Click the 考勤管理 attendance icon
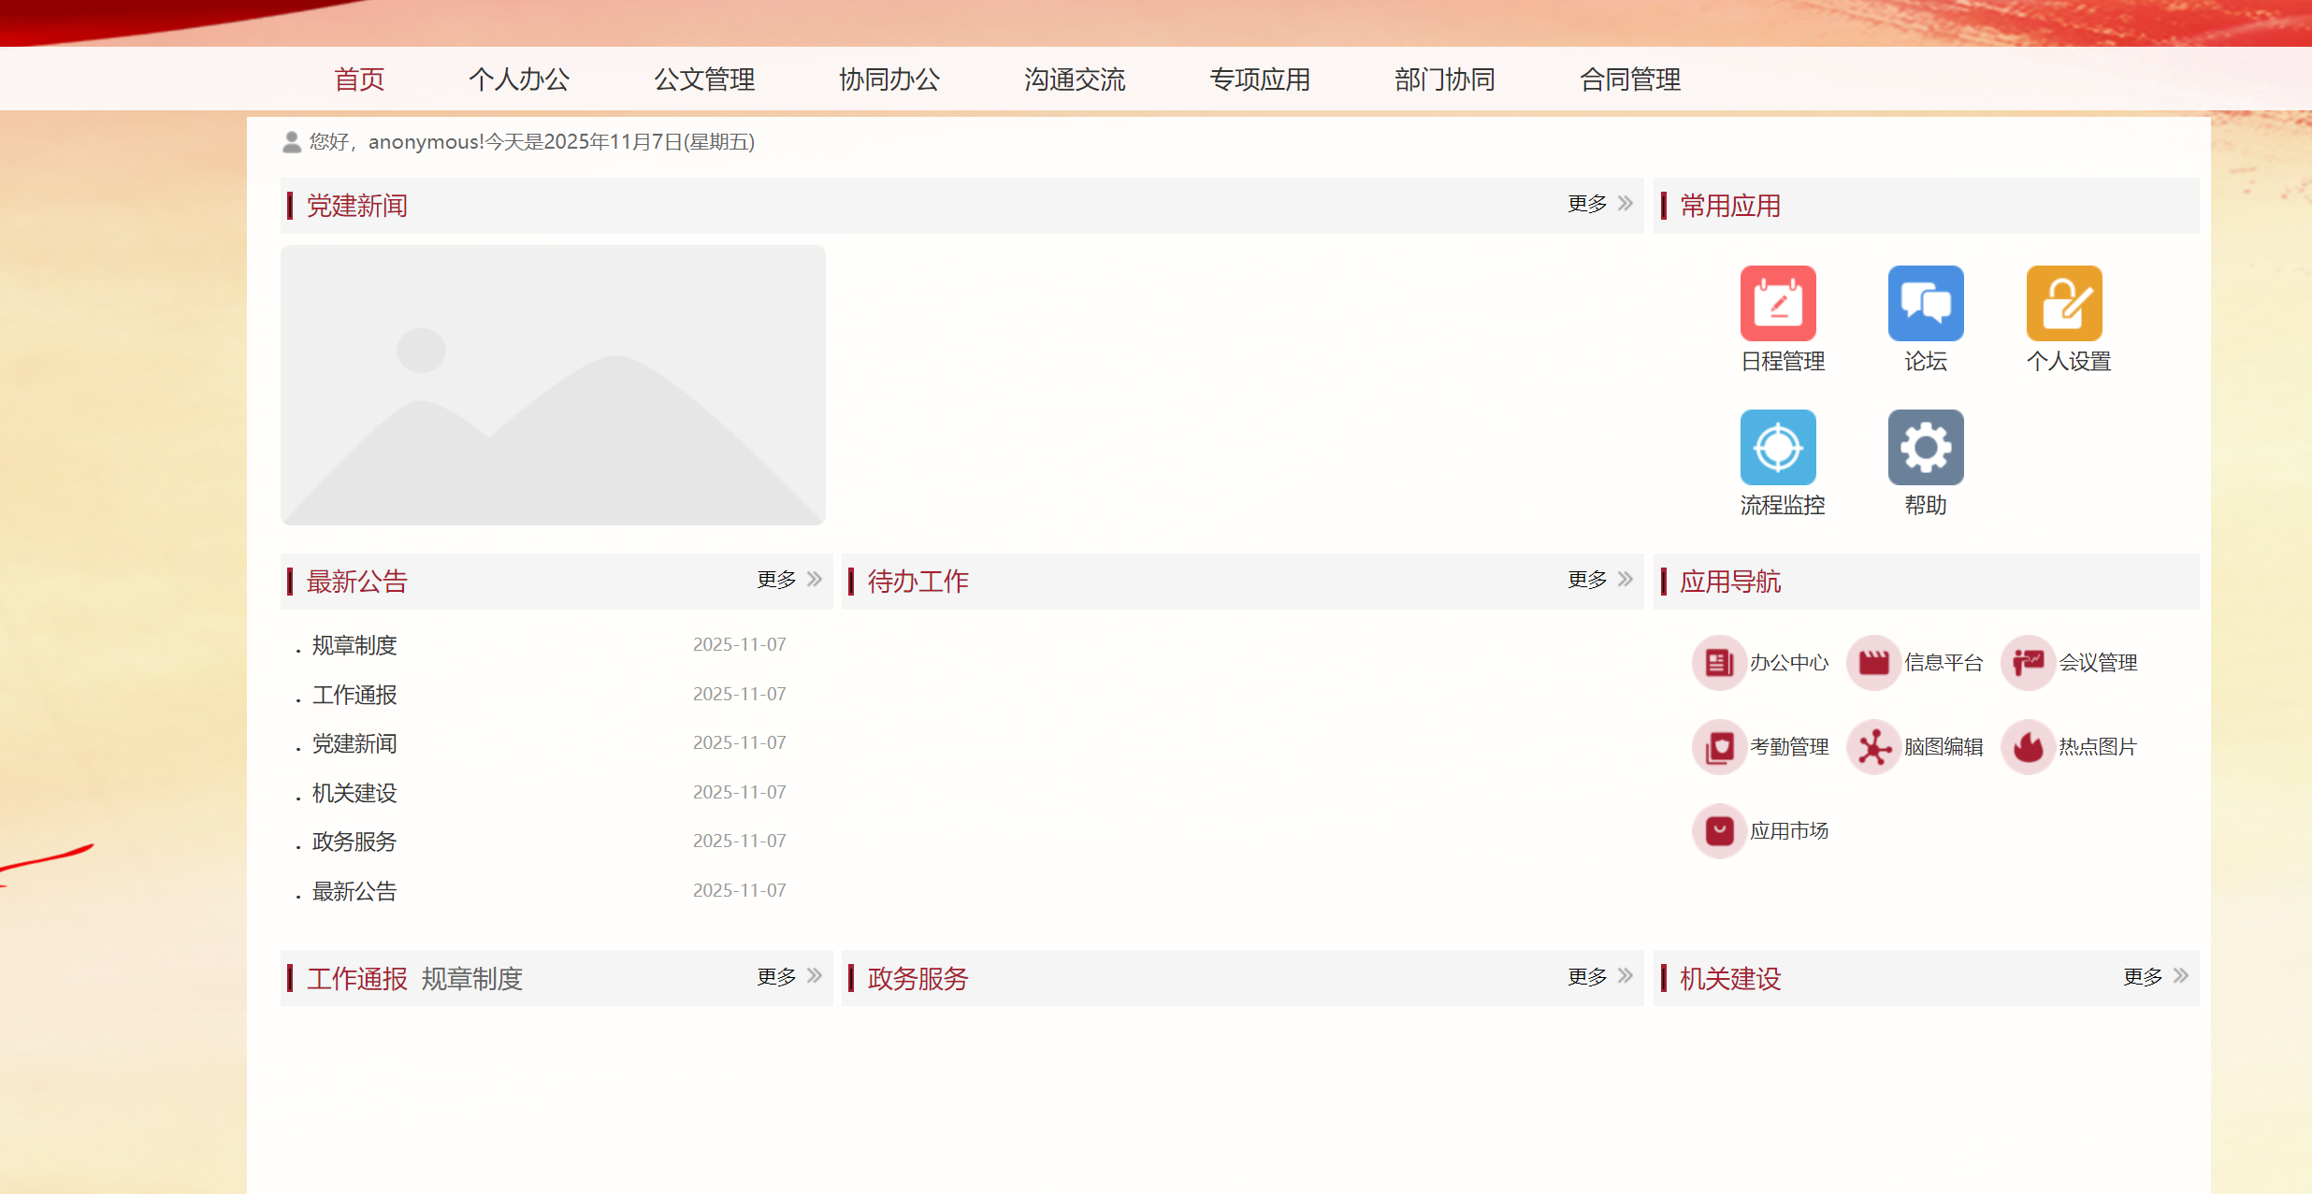 coord(1719,747)
